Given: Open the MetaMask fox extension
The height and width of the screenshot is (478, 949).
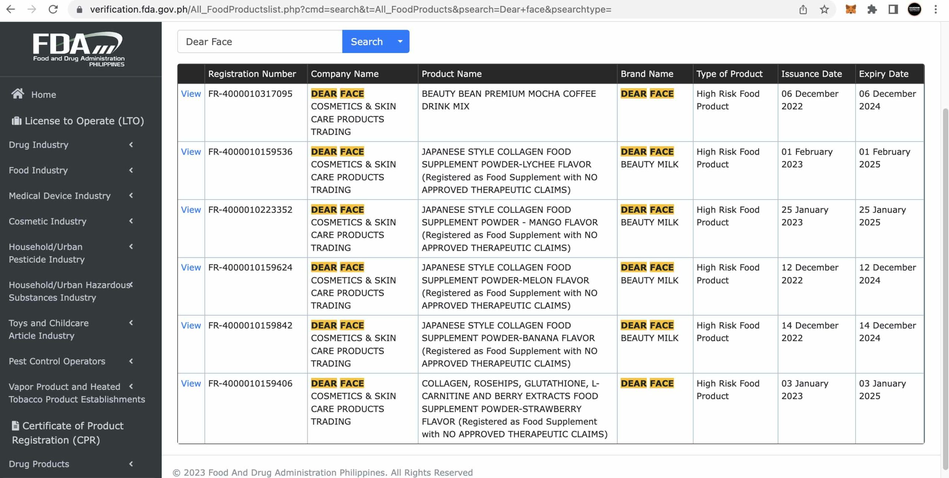Looking at the screenshot, I should tap(850, 9).
